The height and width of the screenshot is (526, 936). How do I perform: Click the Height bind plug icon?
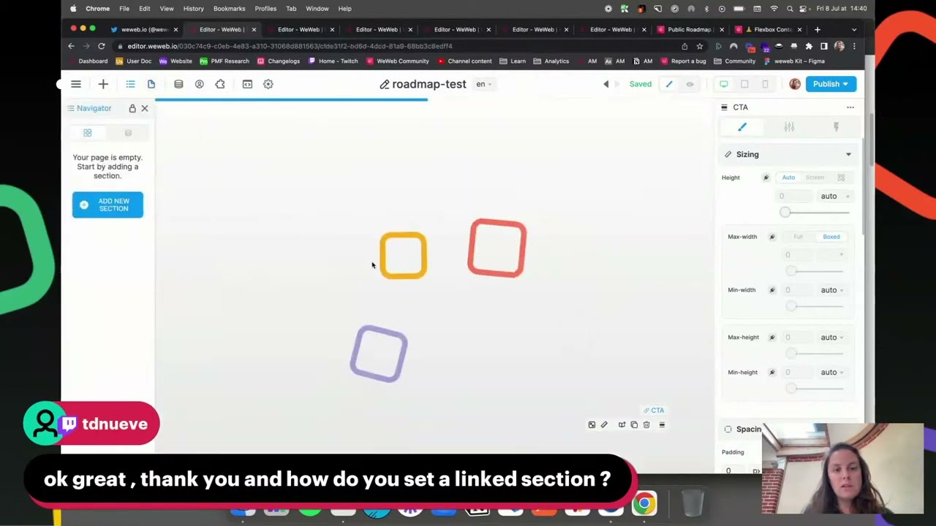click(x=766, y=178)
